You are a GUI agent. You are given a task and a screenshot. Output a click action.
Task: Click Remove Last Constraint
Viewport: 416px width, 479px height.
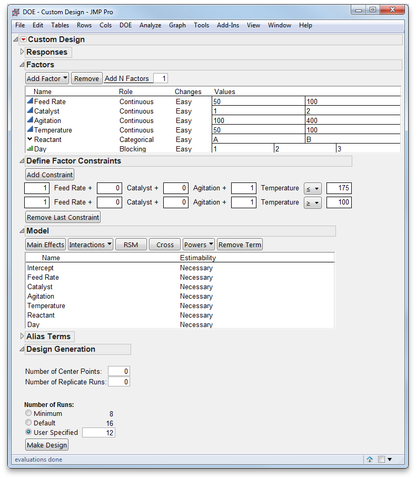coord(63,217)
